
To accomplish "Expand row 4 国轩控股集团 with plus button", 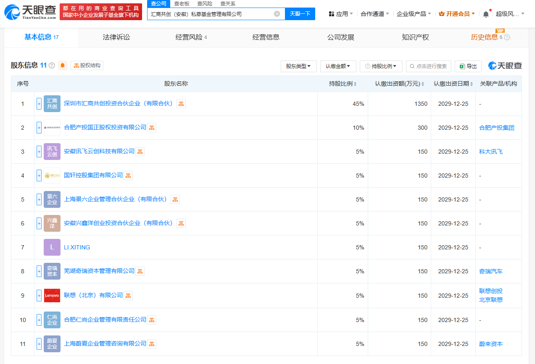I will click(39, 175).
